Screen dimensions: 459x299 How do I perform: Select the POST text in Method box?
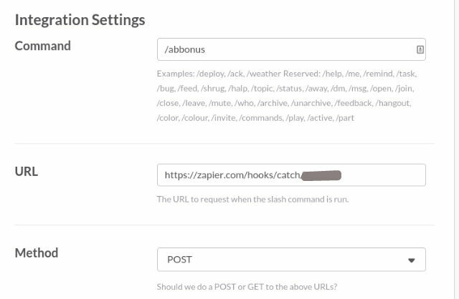tap(179, 260)
